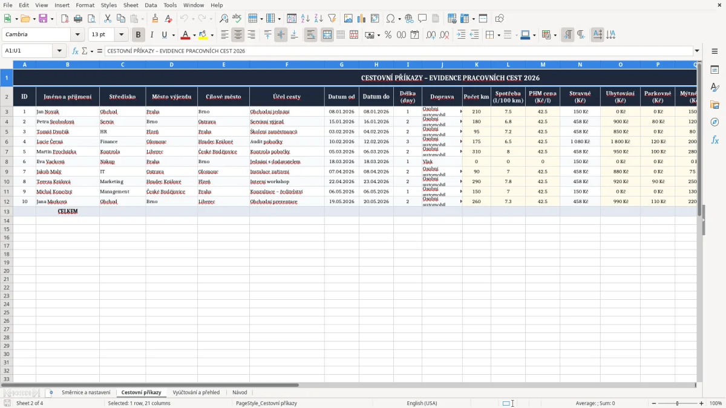
Task: Toggle Center Horizontally alignment
Action: 238,35
